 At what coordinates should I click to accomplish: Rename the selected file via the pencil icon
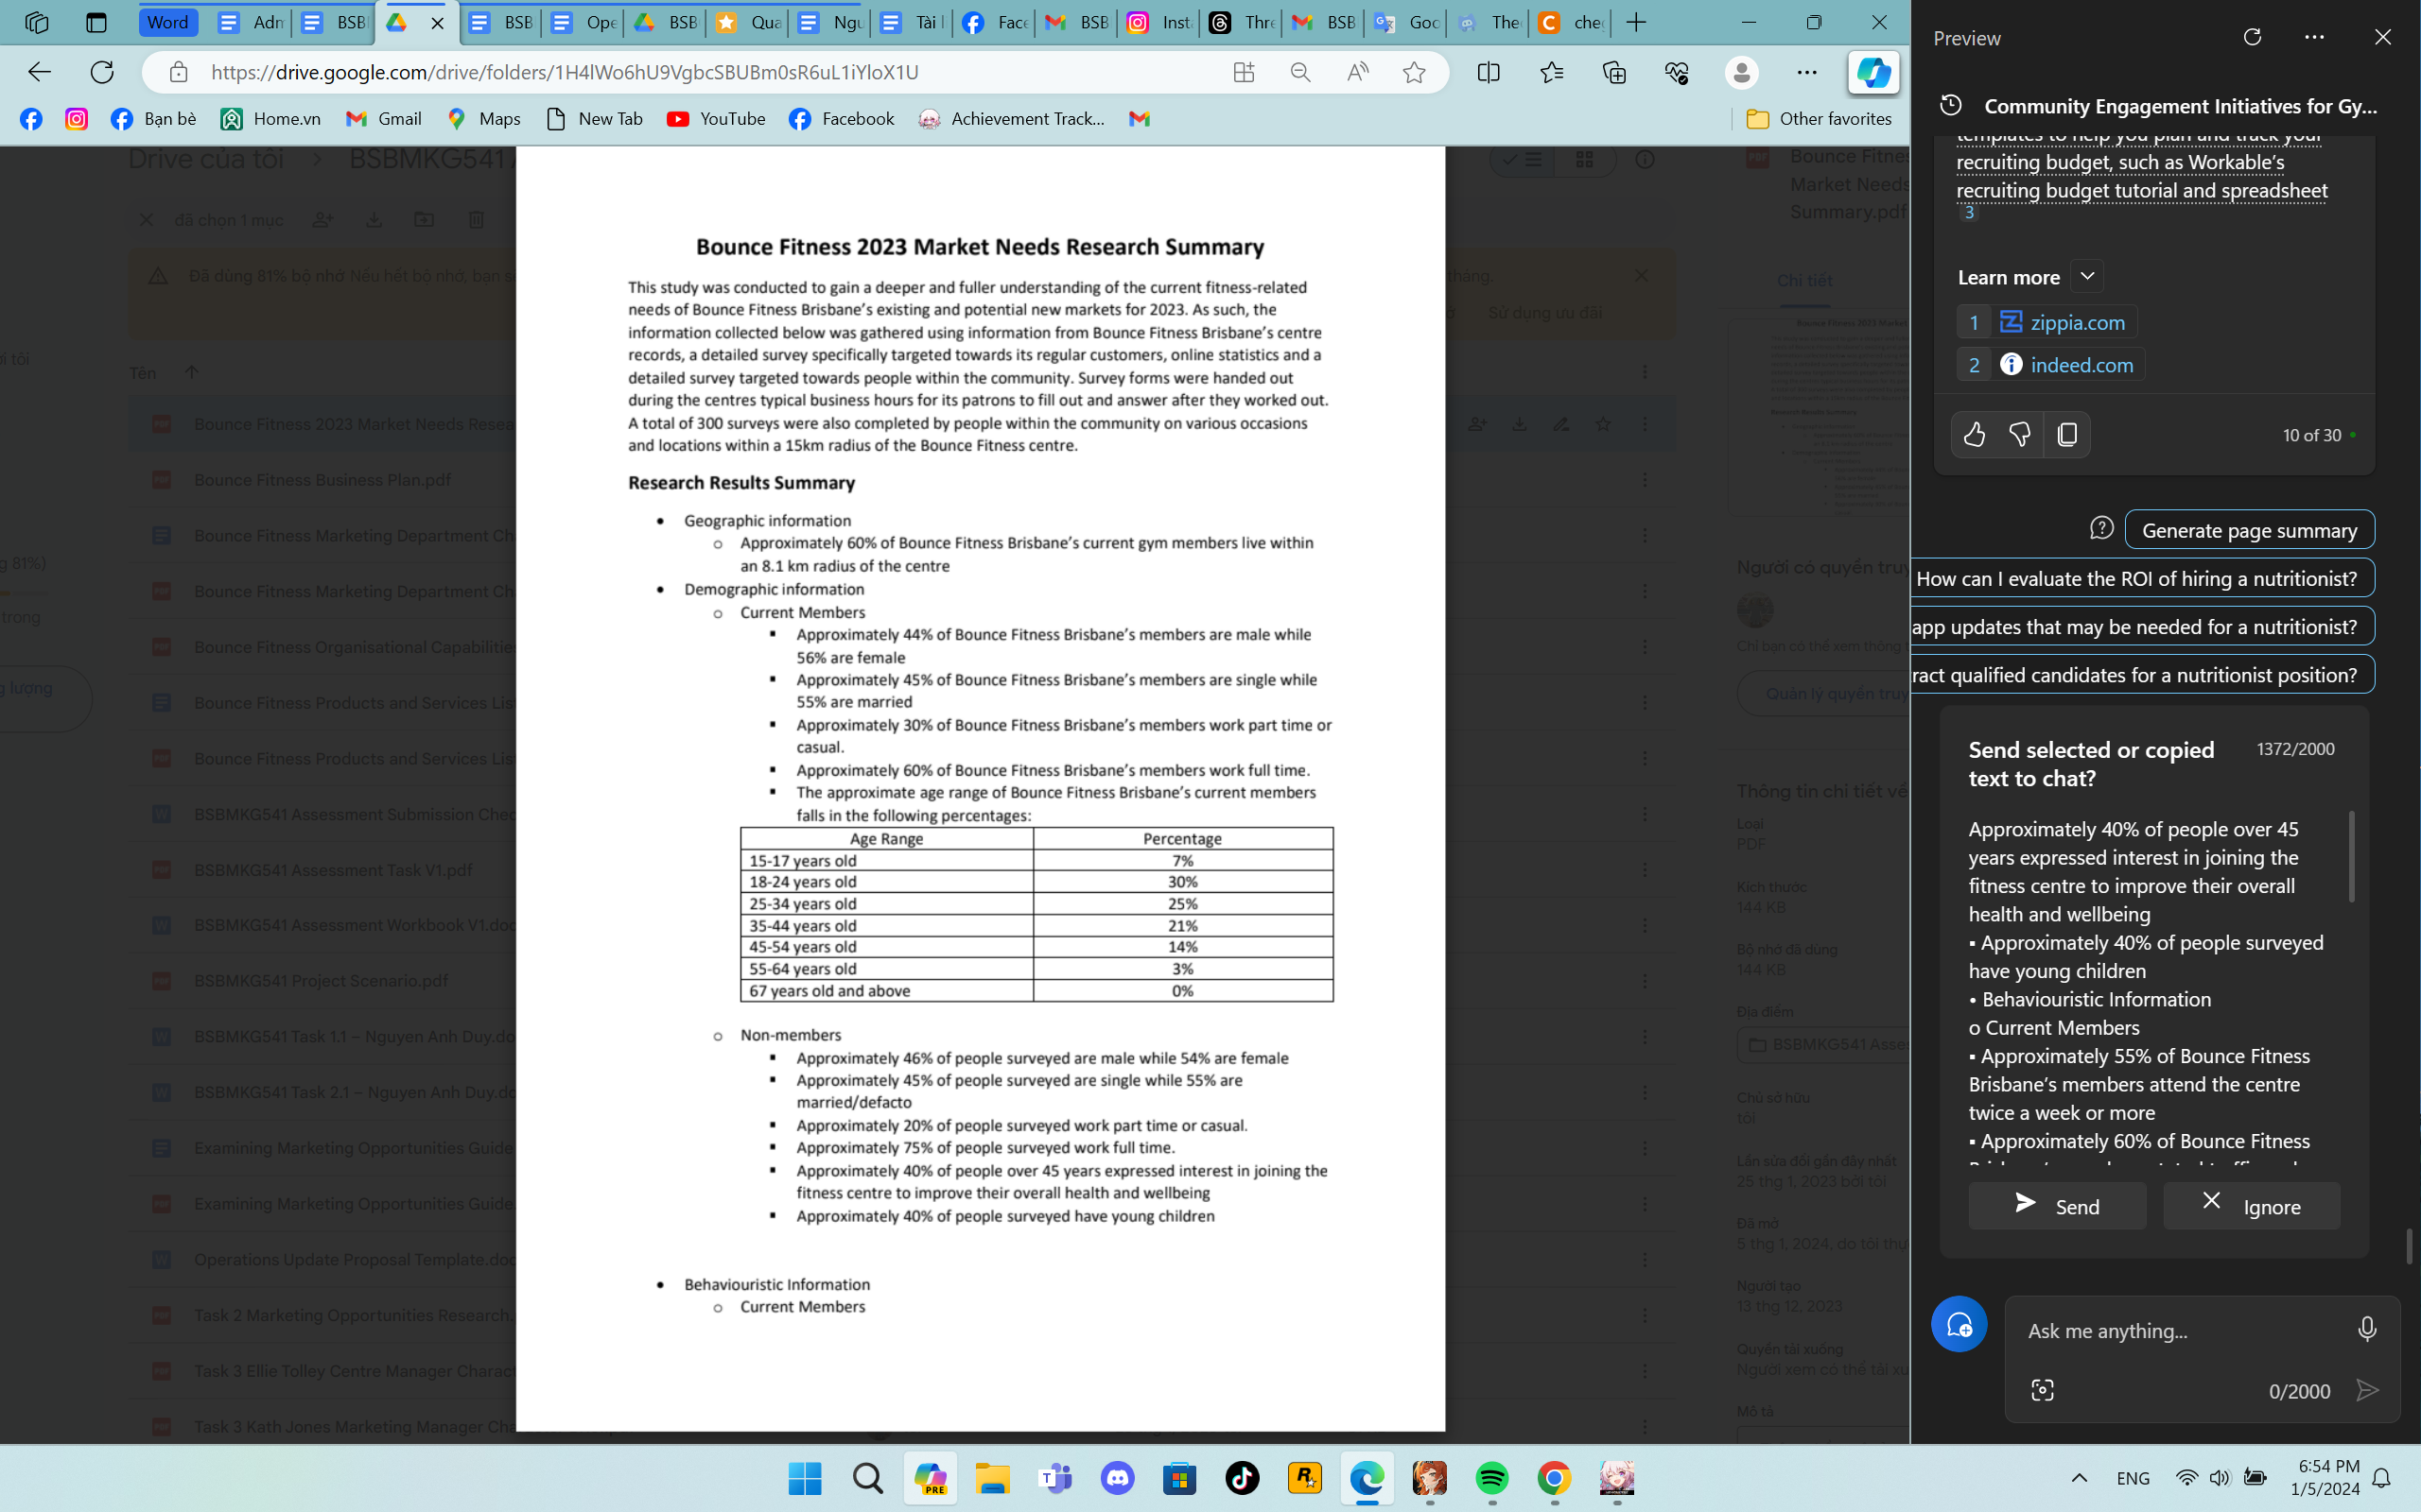tap(1562, 424)
